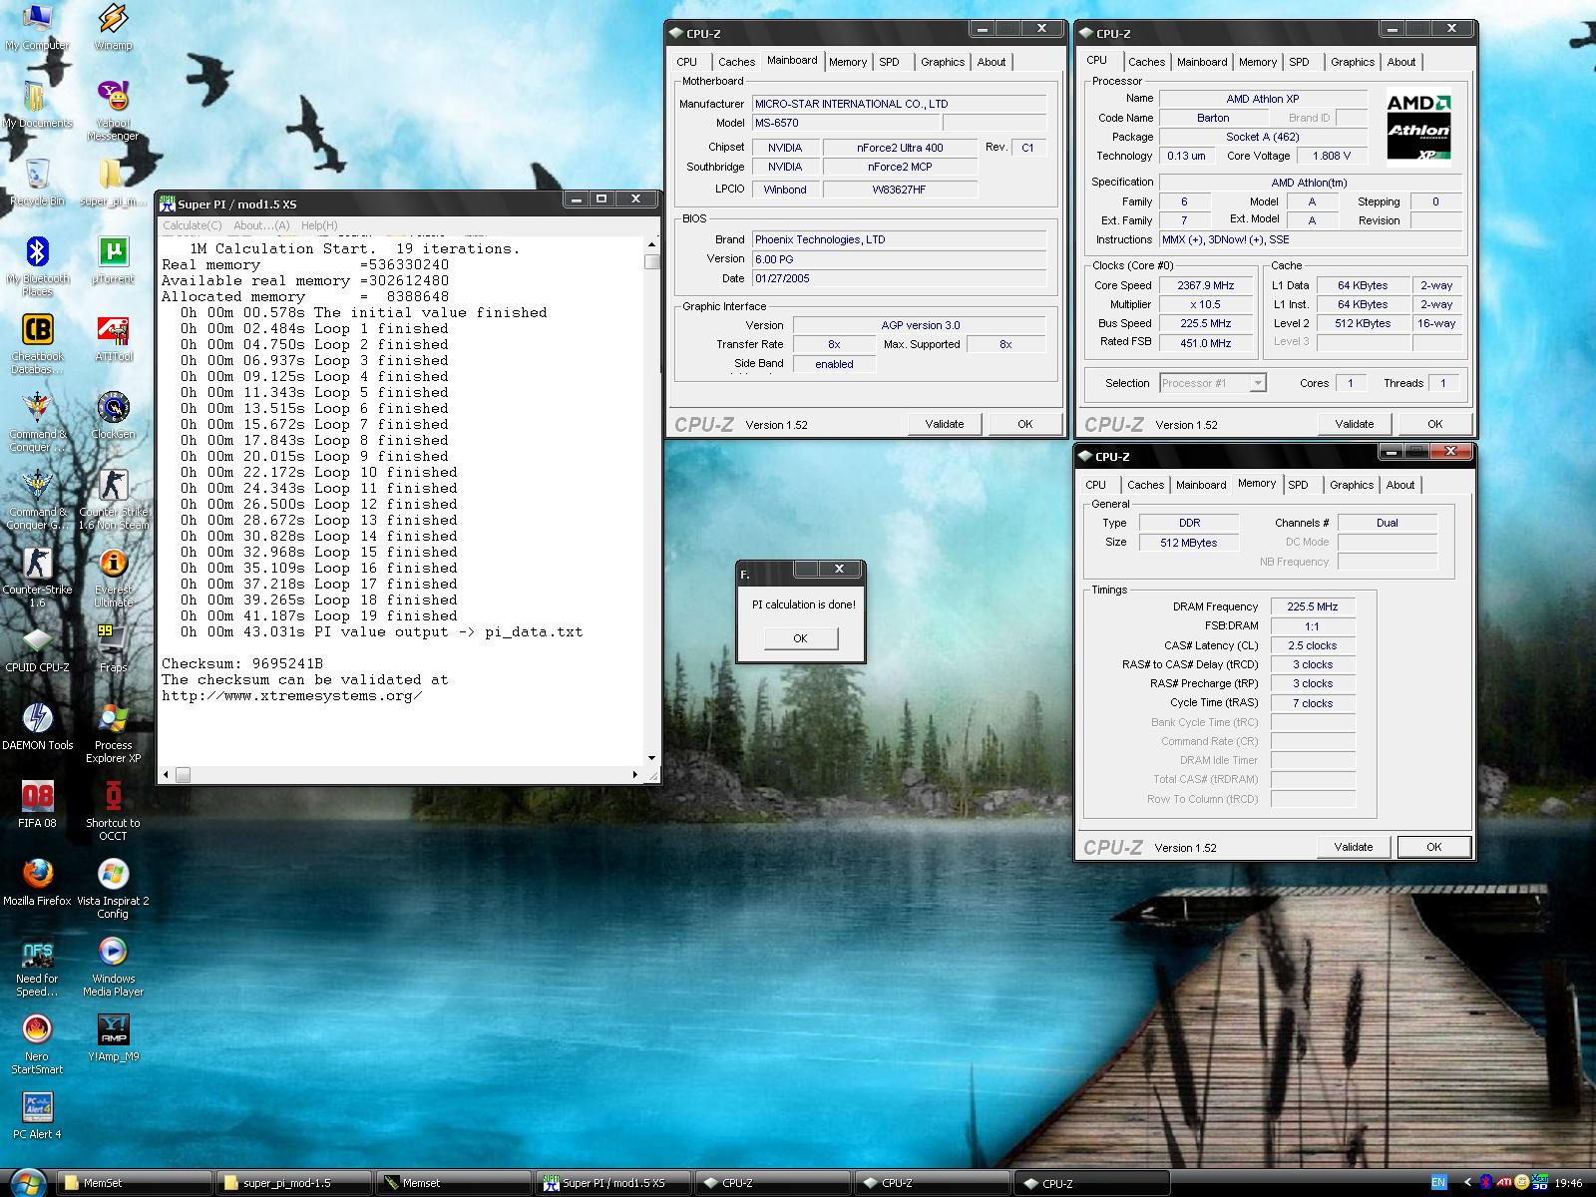Open Yahoo! Messenger desktop shortcut
Screen dimensions: 1596x1197
pos(113,111)
